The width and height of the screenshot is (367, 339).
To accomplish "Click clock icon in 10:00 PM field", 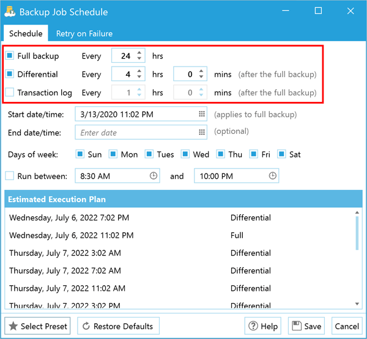I will [x=272, y=175].
